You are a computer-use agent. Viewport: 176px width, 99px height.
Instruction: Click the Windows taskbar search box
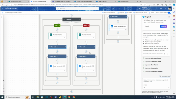click(17, 97)
